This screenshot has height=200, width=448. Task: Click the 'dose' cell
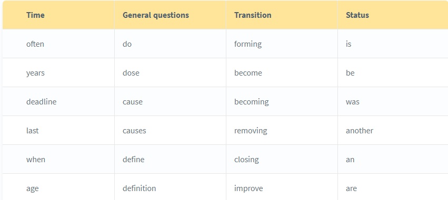click(170, 72)
